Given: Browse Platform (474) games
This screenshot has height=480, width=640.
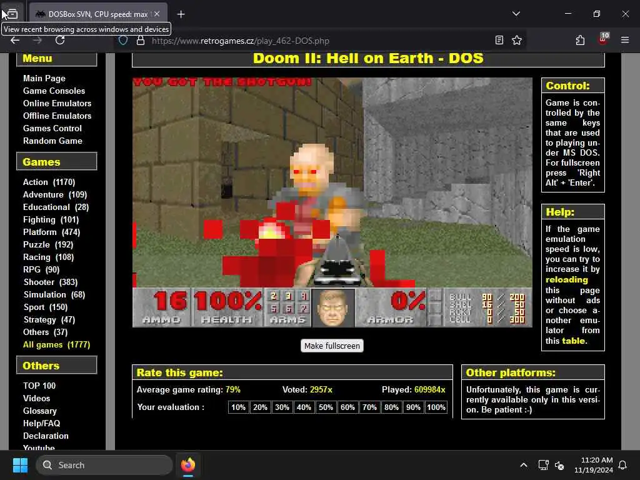Looking at the screenshot, I should pyautogui.click(x=51, y=232).
